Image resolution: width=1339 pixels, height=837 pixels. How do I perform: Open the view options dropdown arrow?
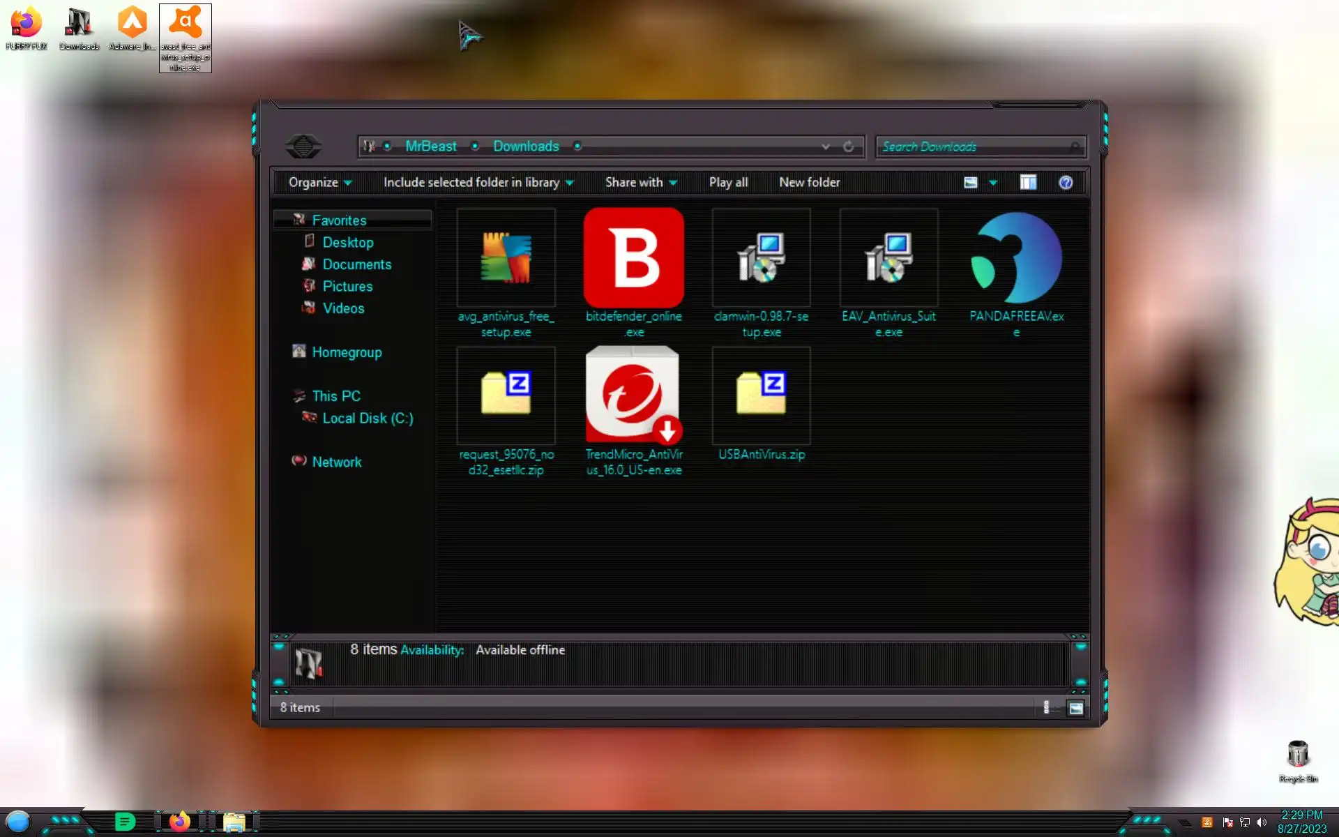(x=993, y=183)
